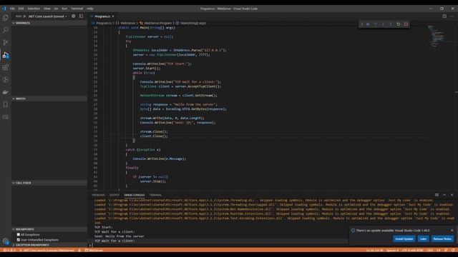The image size is (458, 257).
Task: Open the Manage gear in activity bar
Action: point(6,241)
